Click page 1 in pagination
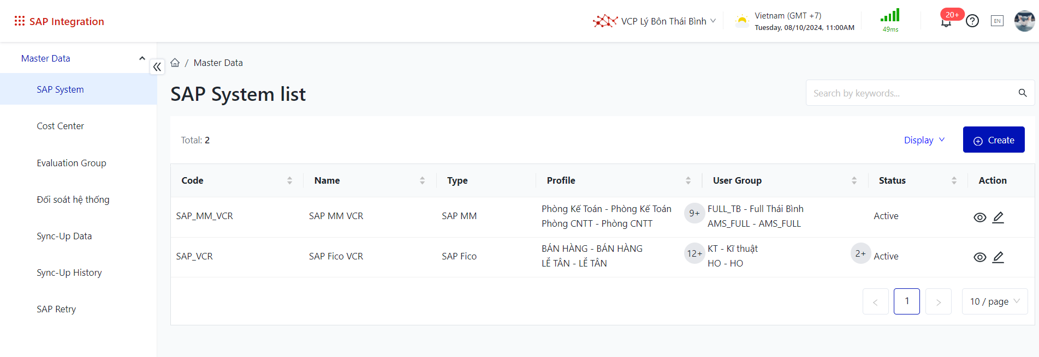Image resolution: width=1039 pixels, height=357 pixels. point(906,301)
